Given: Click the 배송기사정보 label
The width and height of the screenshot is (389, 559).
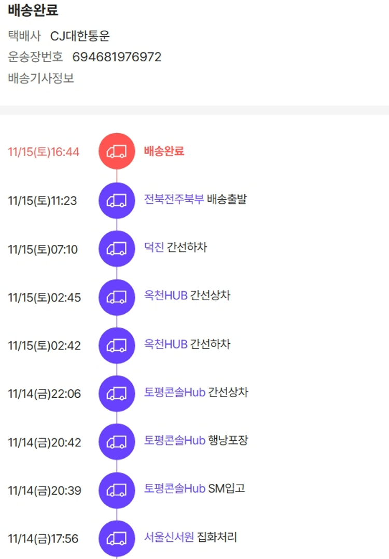Looking at the screenshot, I should click(41, 79).
